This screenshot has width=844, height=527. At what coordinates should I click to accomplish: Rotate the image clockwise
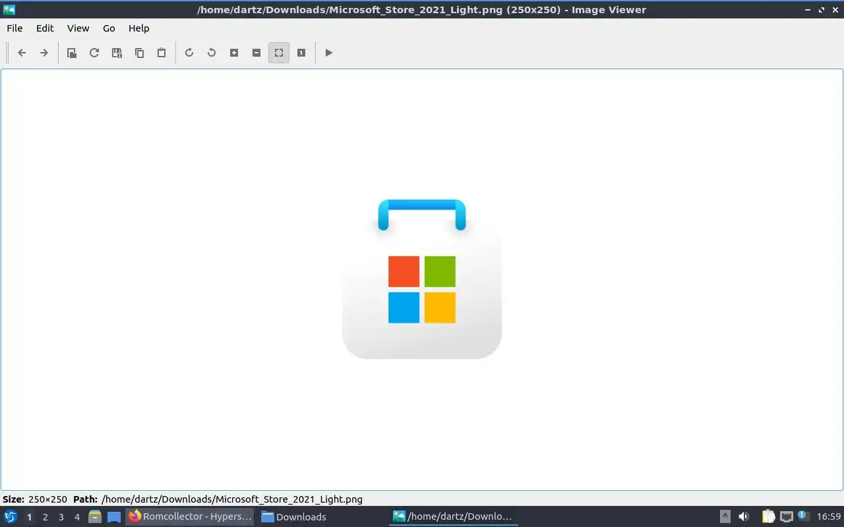click(x=189, y=53)
